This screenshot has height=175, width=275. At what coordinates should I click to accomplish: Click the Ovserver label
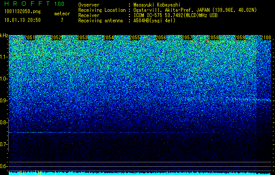(x=89, y=5)
